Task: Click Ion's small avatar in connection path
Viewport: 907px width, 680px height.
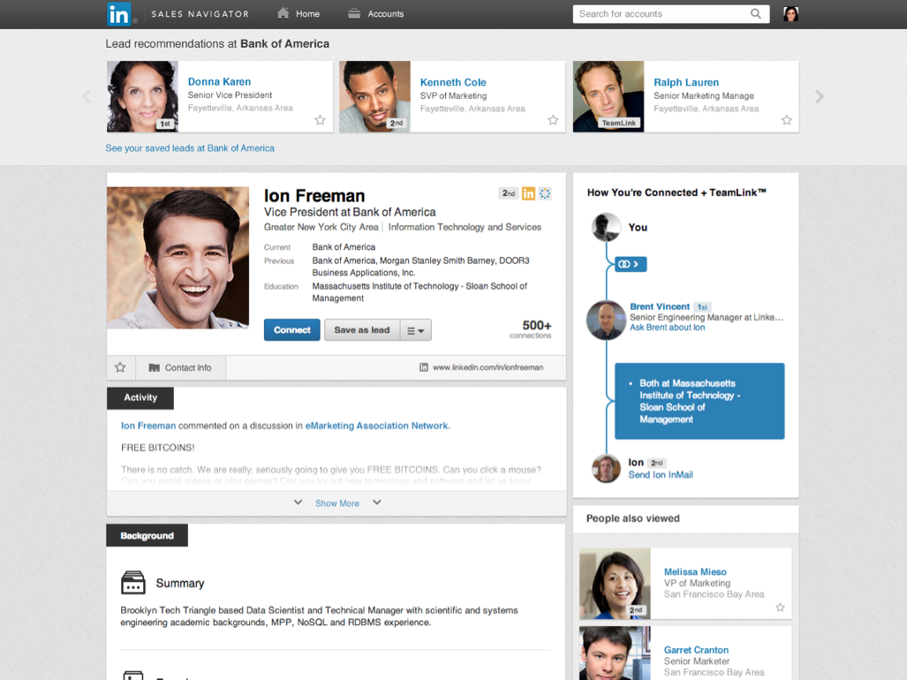Action: click(606, 468)
